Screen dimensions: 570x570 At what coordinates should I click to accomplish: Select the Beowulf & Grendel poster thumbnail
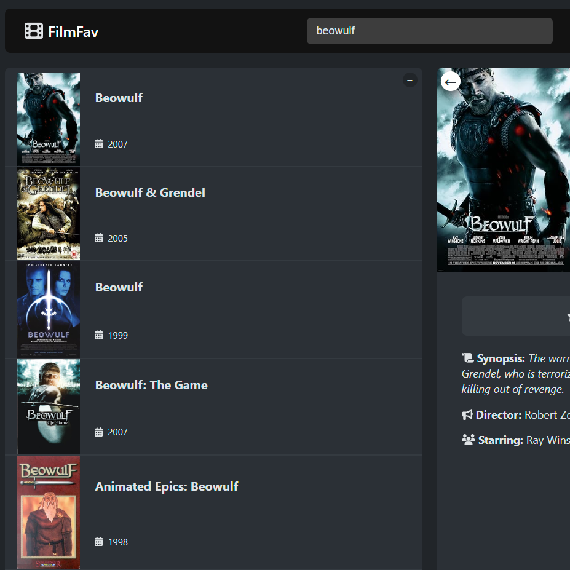(49, 214)
